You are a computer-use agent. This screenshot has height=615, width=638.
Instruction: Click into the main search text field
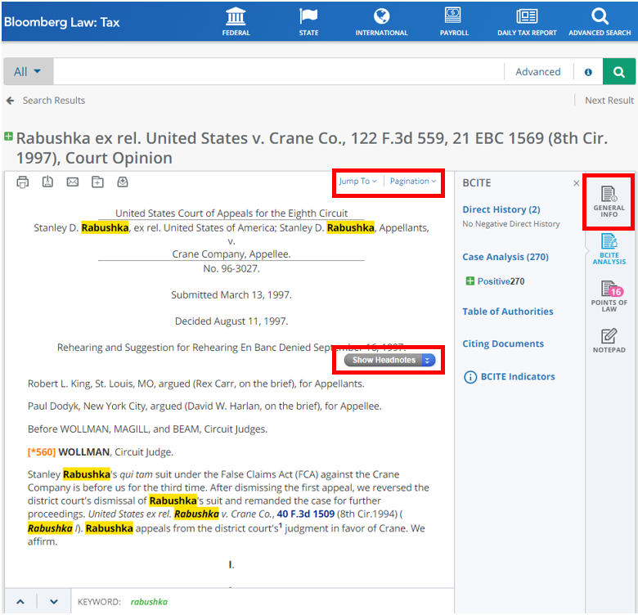[x=278, y=72]
